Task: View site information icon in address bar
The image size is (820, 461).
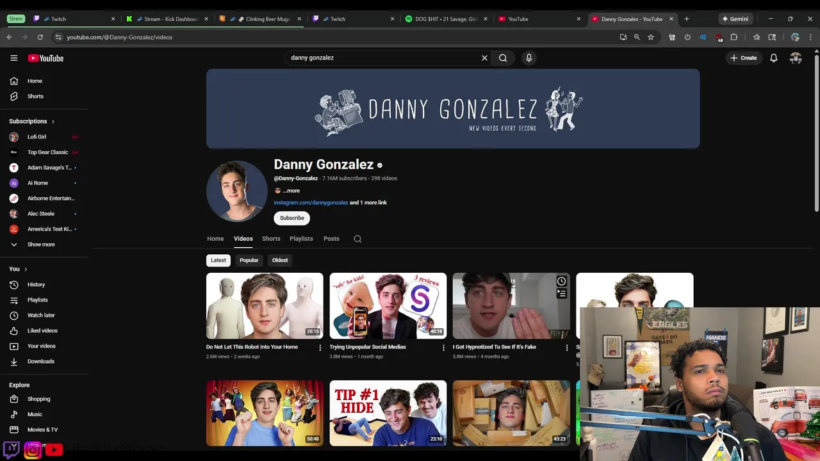Action: 58,37
